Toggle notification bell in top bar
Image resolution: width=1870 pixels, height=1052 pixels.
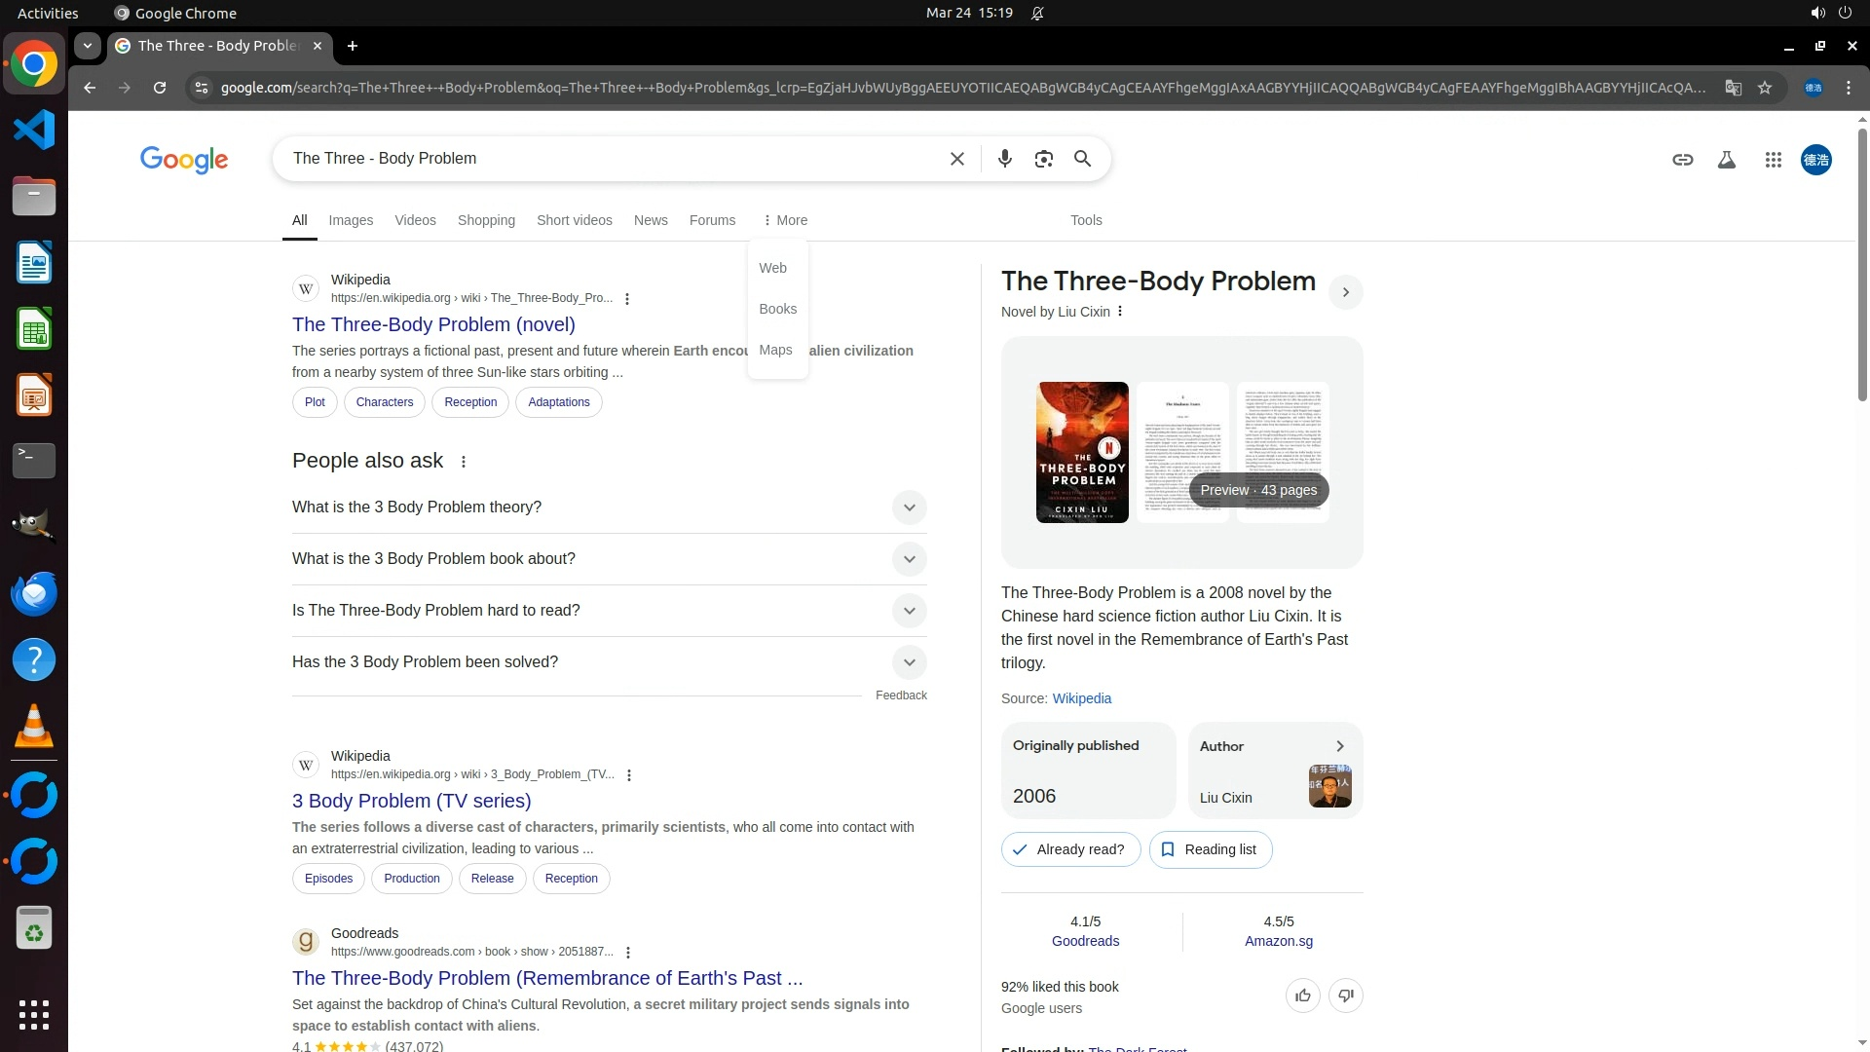pos(1037,14)
